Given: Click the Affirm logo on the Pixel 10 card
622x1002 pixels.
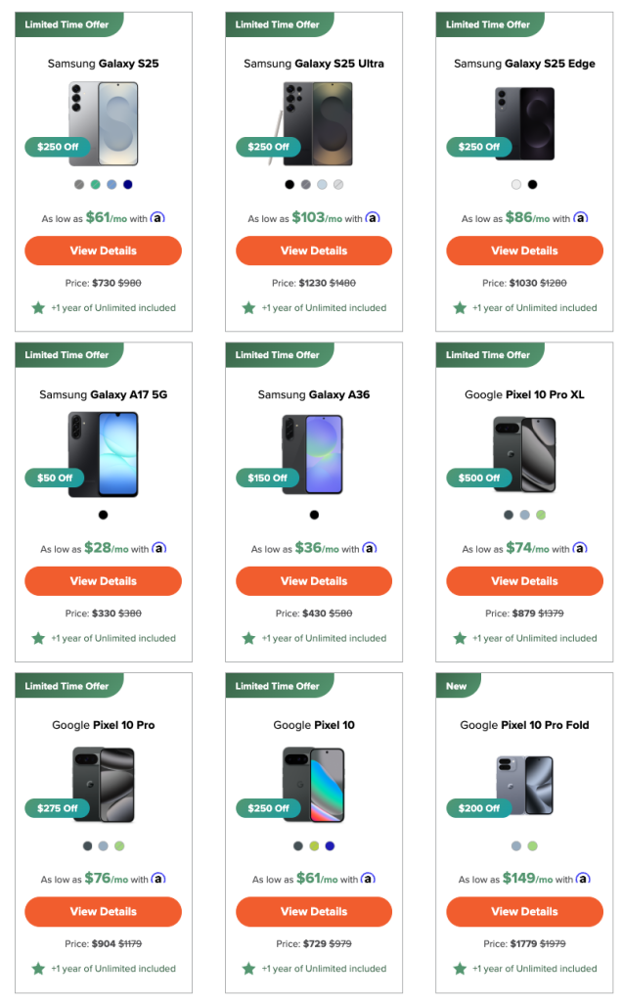Looking at the screenshot, I should pos(368,879).
